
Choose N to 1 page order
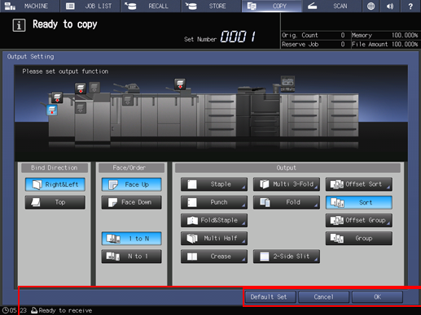[x=132, y=257]
